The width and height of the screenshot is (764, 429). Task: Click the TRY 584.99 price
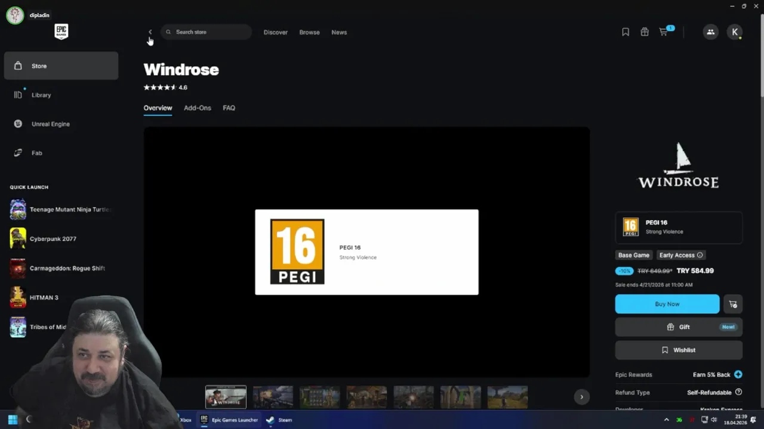tap(695, 271)
